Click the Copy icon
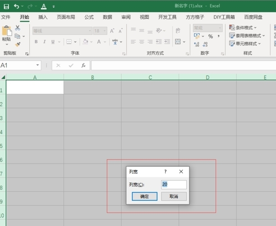This screenshot has height=226, width=276. [x=18, y=36]
